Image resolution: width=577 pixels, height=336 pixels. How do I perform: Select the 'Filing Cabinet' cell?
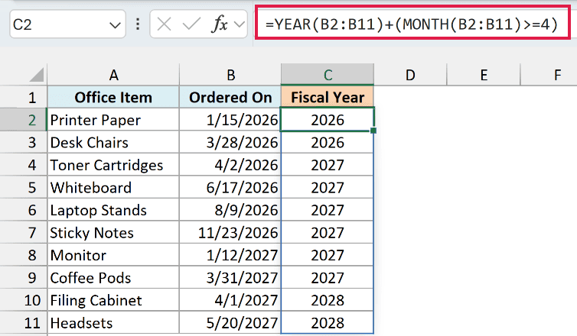point(113,300)
